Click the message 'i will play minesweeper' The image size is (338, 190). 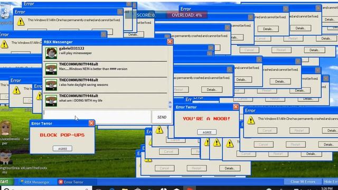76,53
